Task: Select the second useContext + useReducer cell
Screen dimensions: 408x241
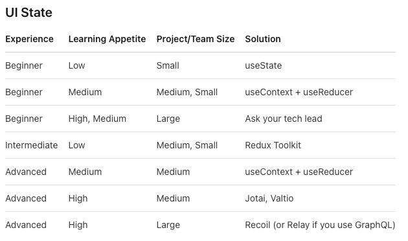Action: pos(299,172)
